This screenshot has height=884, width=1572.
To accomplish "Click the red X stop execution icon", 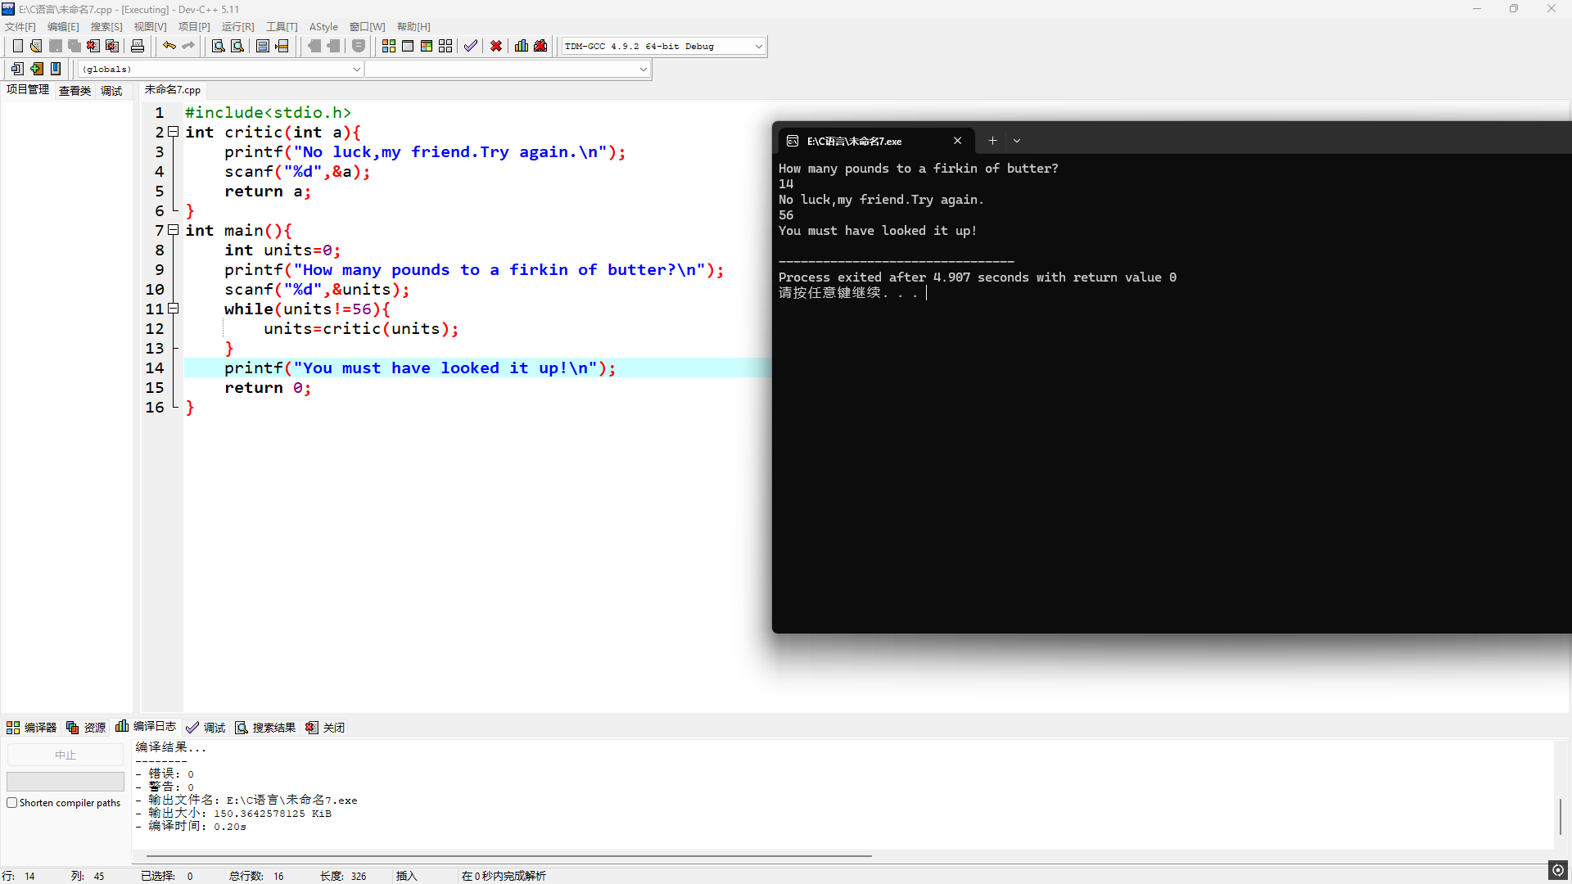I will point(496,46).
